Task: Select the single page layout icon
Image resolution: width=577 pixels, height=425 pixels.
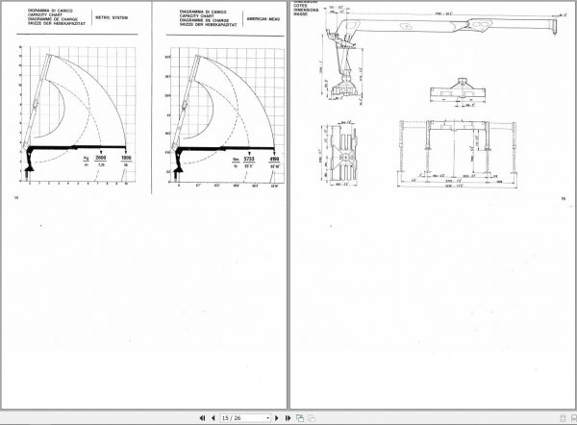Action: (563, 418)
